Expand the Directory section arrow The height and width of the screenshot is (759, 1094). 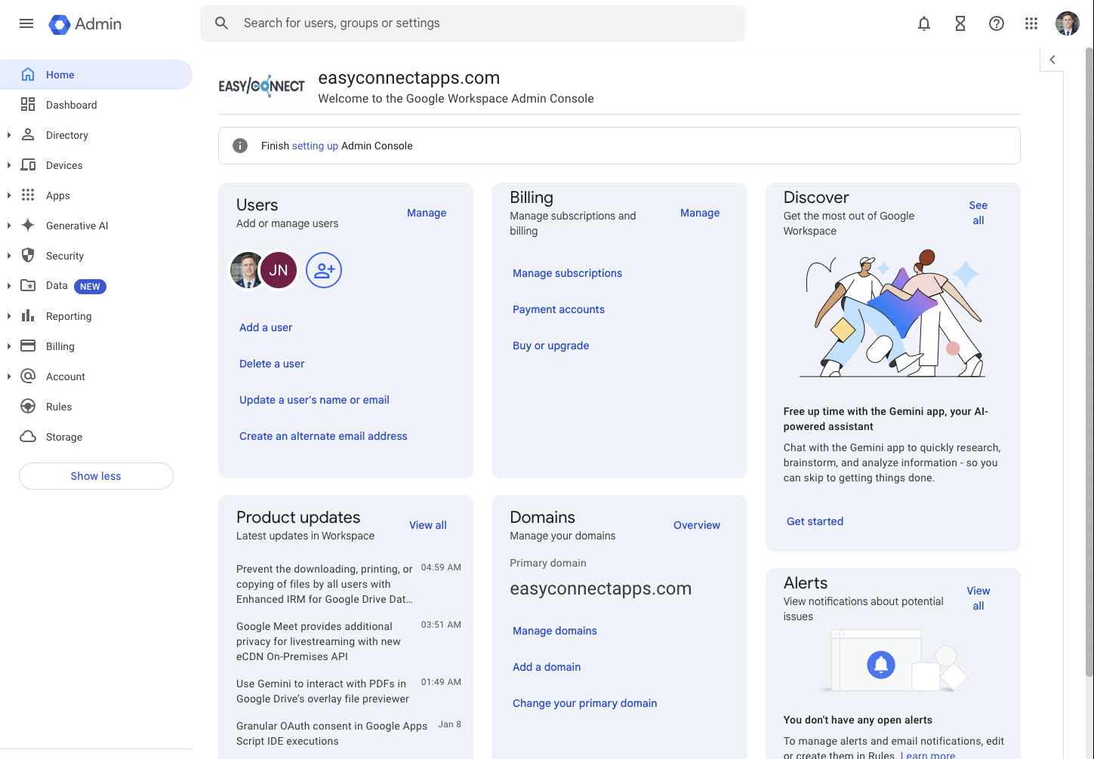(9, 135)
